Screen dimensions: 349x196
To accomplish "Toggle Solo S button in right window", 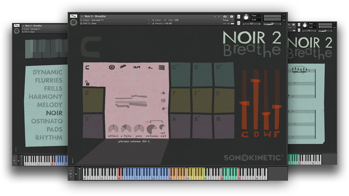I will (x=299, y=25).
